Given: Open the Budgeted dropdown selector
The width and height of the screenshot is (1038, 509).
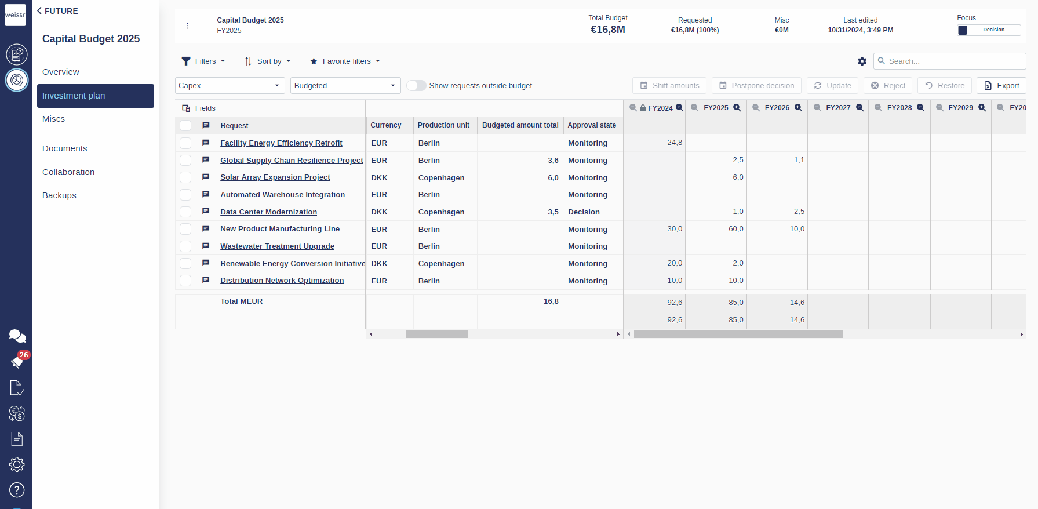Looking at the screenshot, I should pos(345,86).
